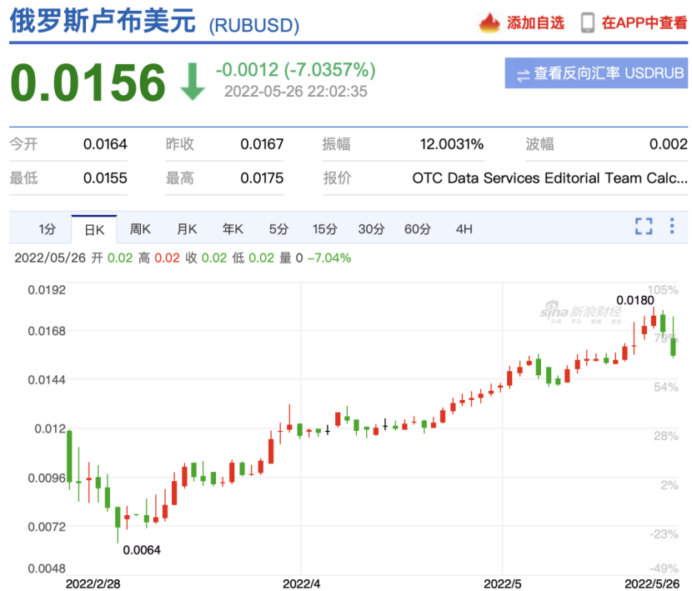Viewport: 692px width, 591px height.
Task: Switch to the 月K monthly chart
Action: pos(186,229)
